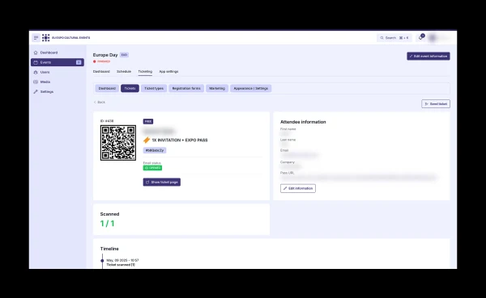Click the ticket ID label above the QR code

tap(107, 121)
